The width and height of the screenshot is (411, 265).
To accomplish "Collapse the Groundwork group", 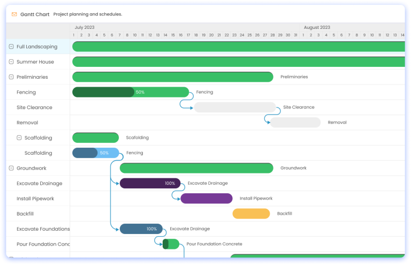I will [11, 168].
